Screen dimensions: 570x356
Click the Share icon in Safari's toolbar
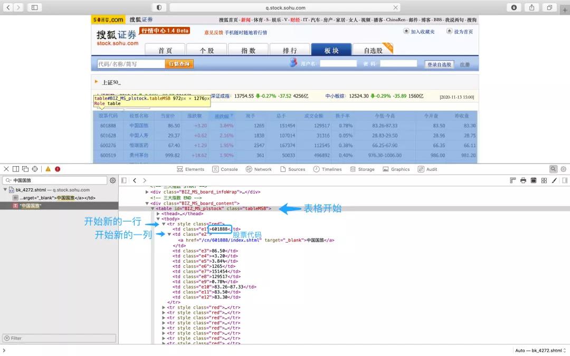pyautogui.click(x=533, y=7)
